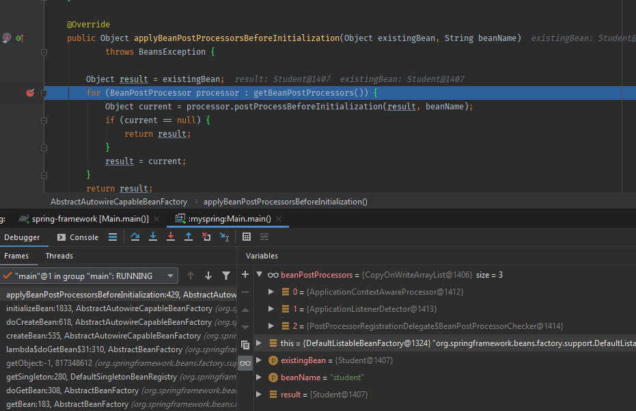Click the Variables panel header label
This screenshot has width=636, height=411.
[262, 256]
